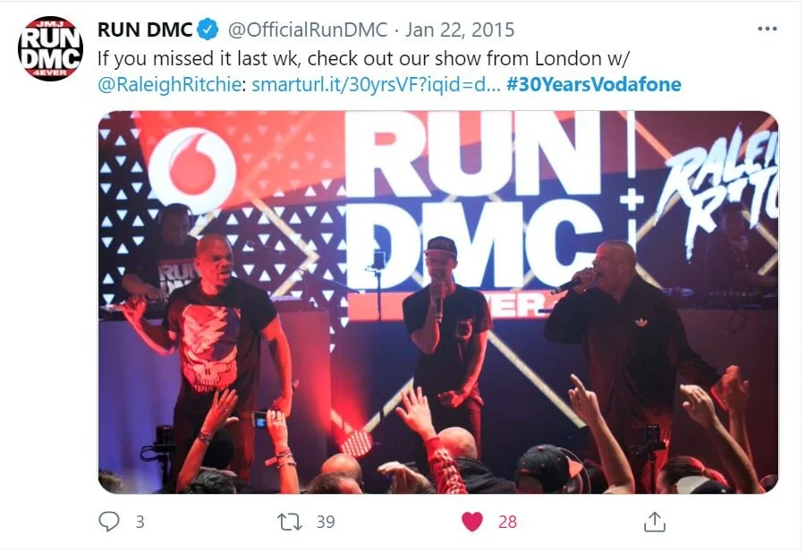
Task: Open the concert photo thumbnail
Action: click(x=438, y=302)
